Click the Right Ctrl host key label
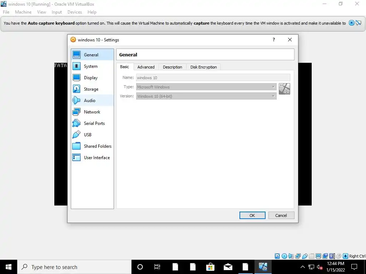This screenshot has height=274, width=366. coord(357,256)
